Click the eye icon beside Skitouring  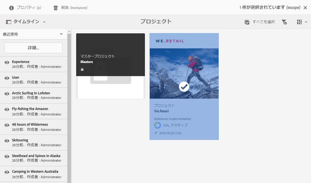point(7,141)
